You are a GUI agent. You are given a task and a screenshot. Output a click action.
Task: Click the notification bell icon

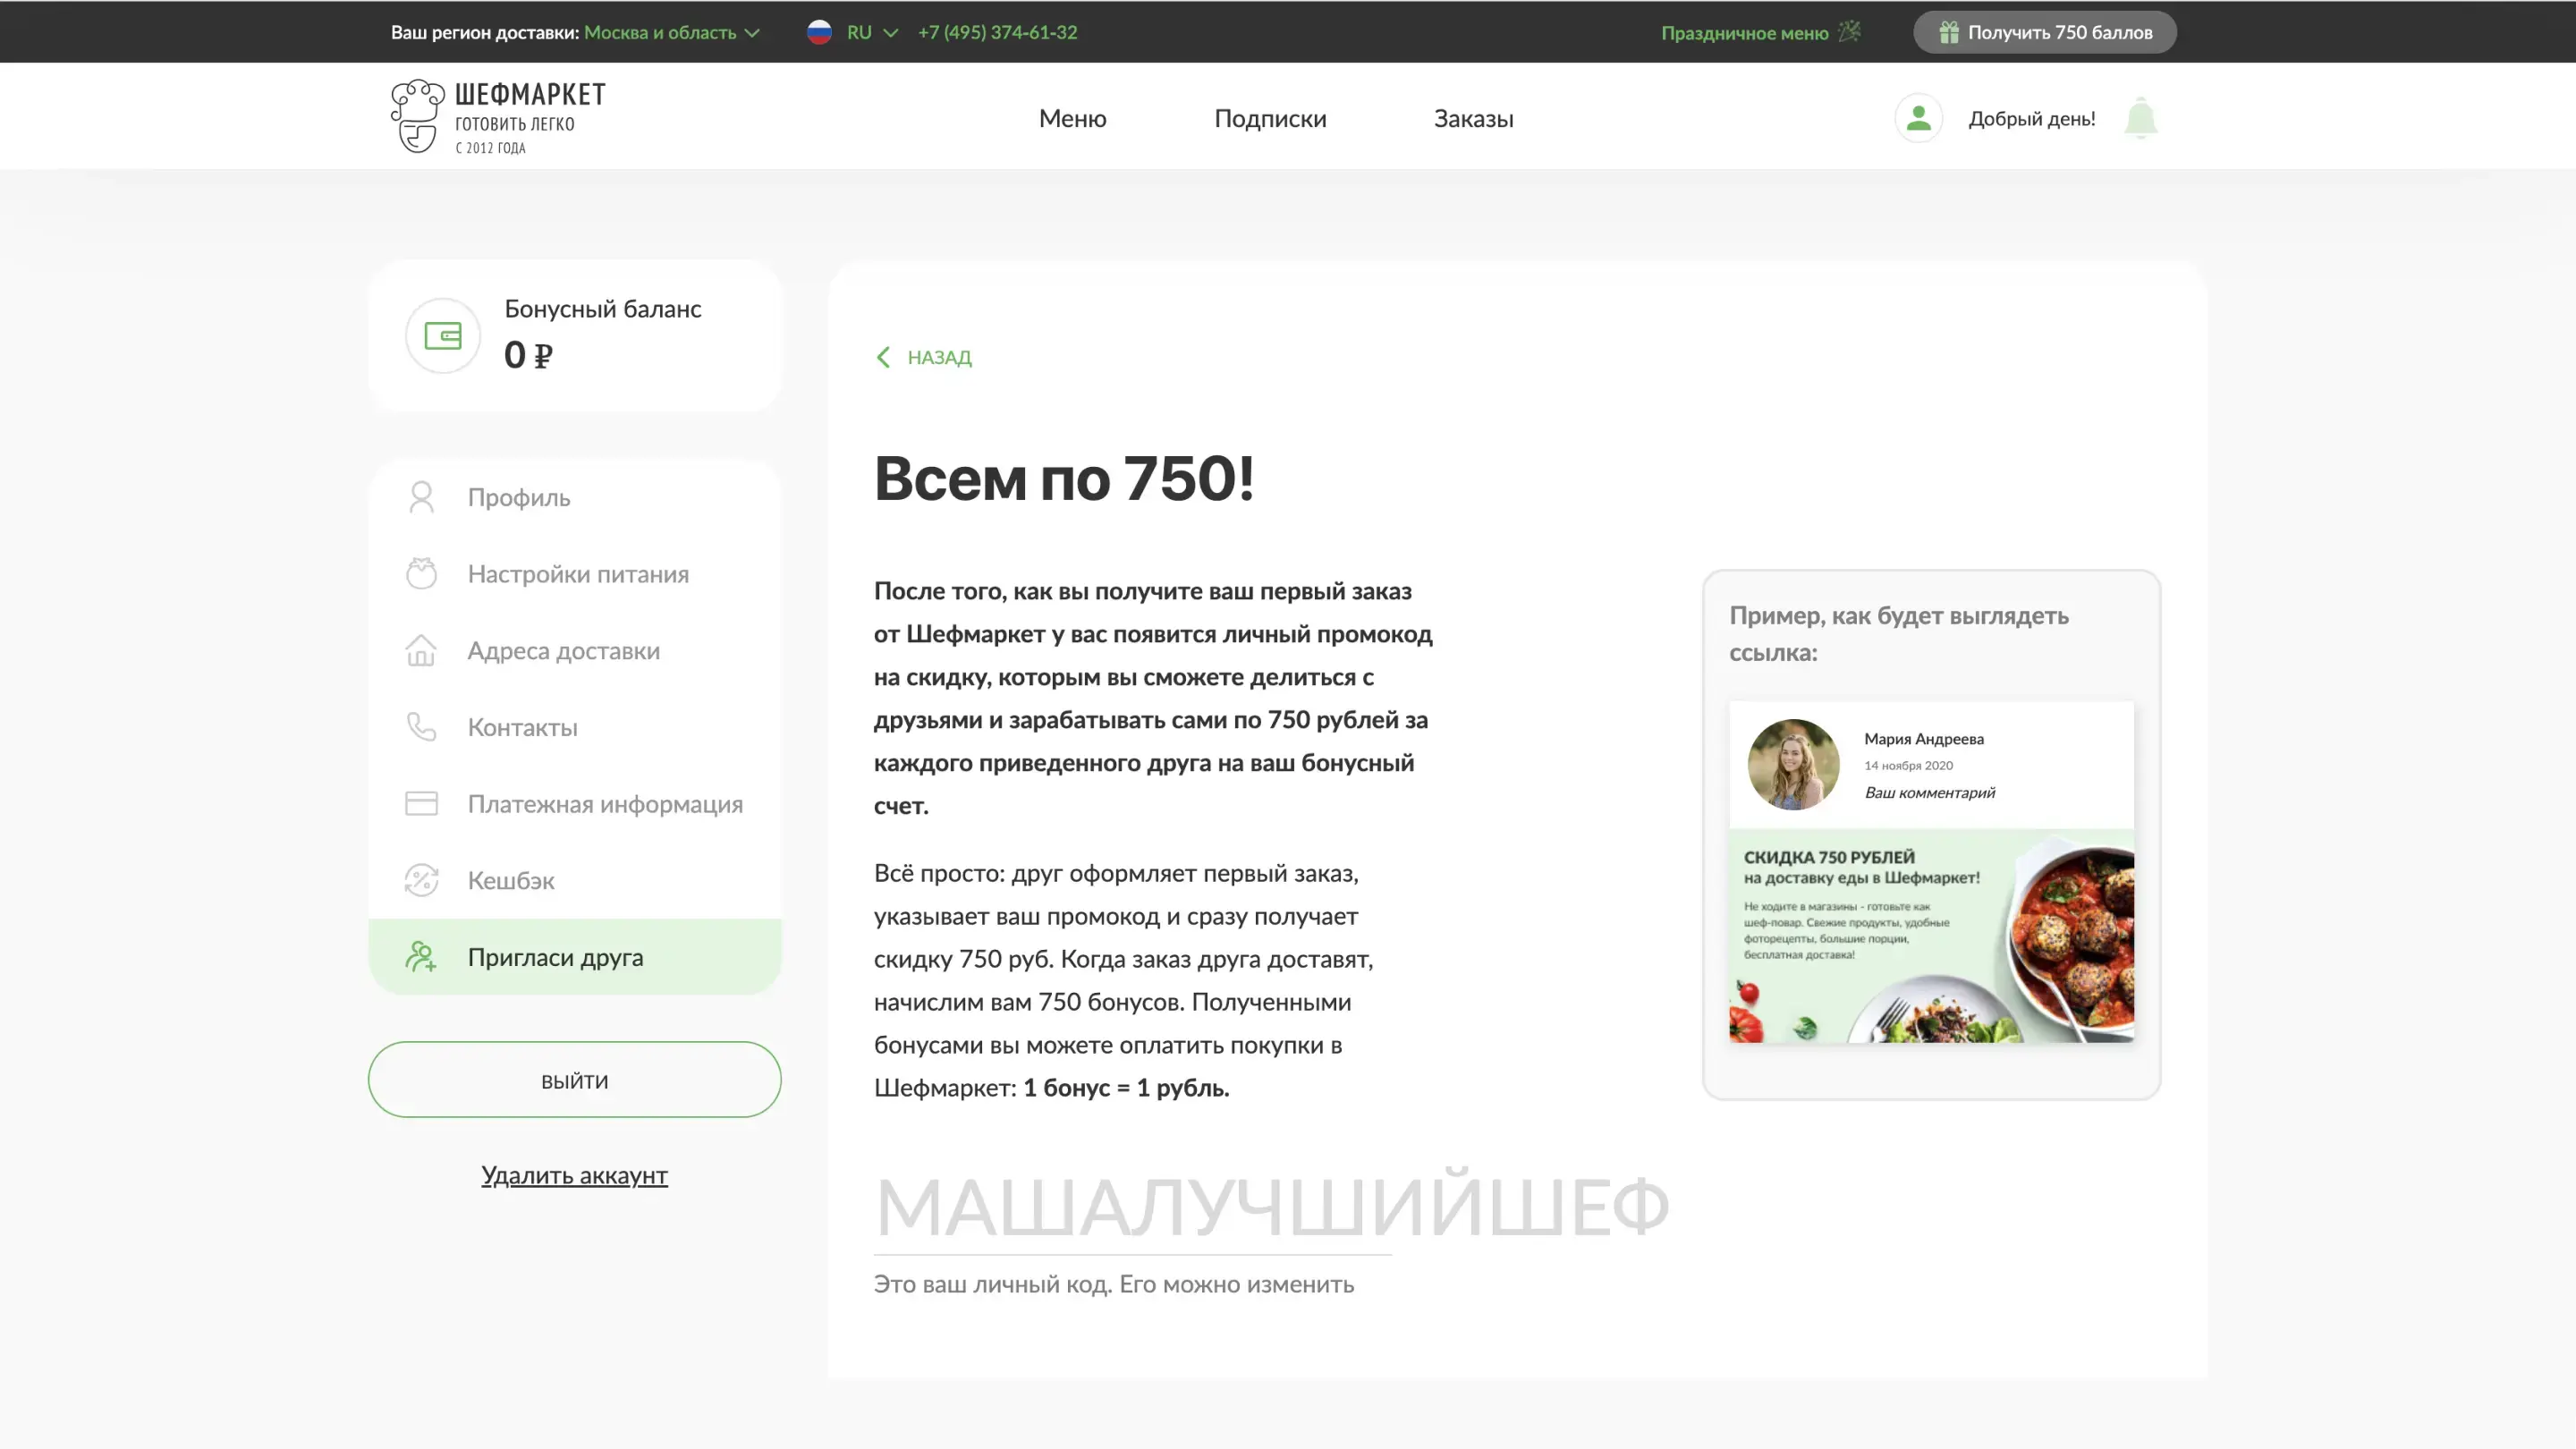[2140, 118]
